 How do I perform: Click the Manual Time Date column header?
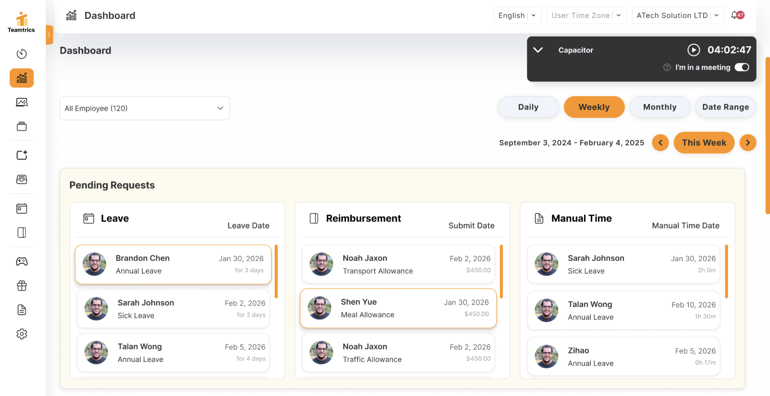click(x=686, y=226)
